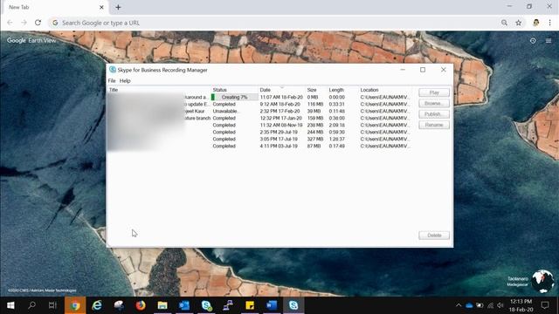The image size is (559, 314).
Task: Click the 327 MB size cell
Action: tap(315, 139)
